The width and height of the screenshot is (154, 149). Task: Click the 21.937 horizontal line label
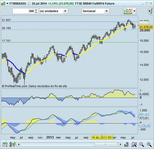tap(6, 20)
